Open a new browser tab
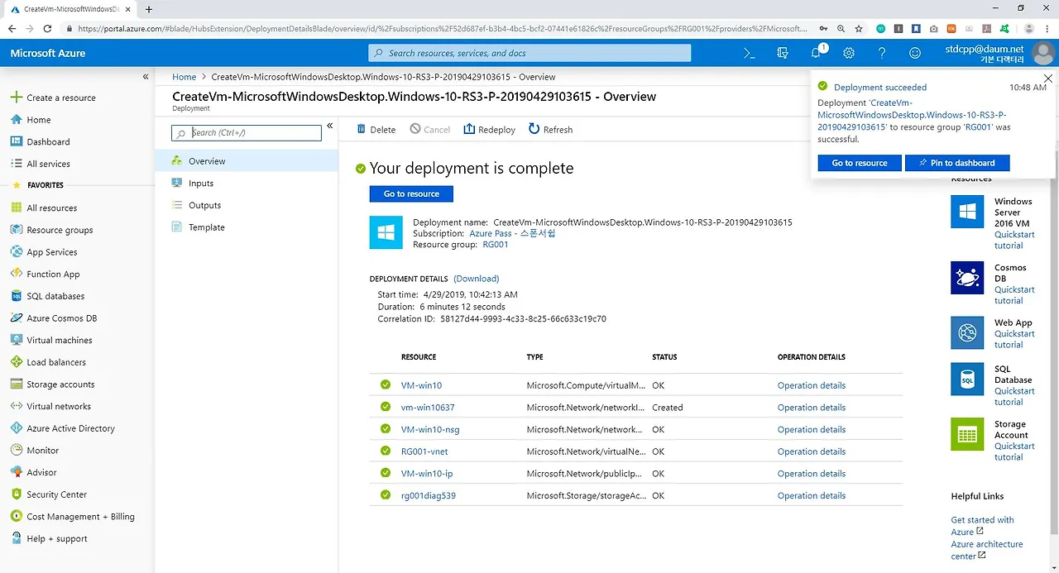Image resolution: width=1059 pixels, height=573 pixels. pyautogui.click(x=149, y=9)
